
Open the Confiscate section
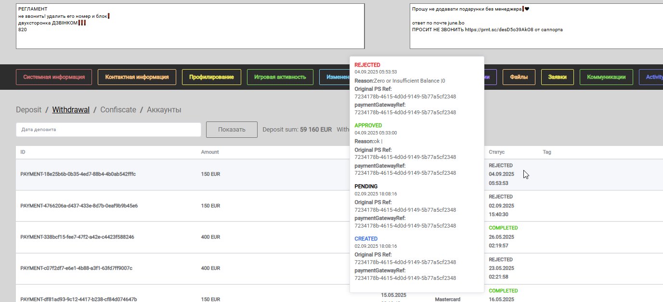(118, 109)
